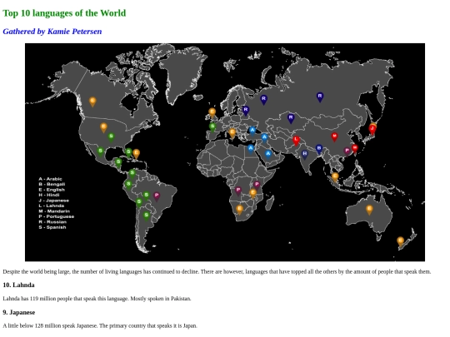Click the 'M - Mandarin' legend entry
Image resolution: width=450 pixels, height=337 pixels.
pos(54,211)
